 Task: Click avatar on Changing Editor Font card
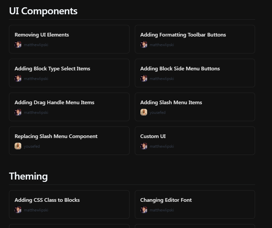tap(143, 210)
